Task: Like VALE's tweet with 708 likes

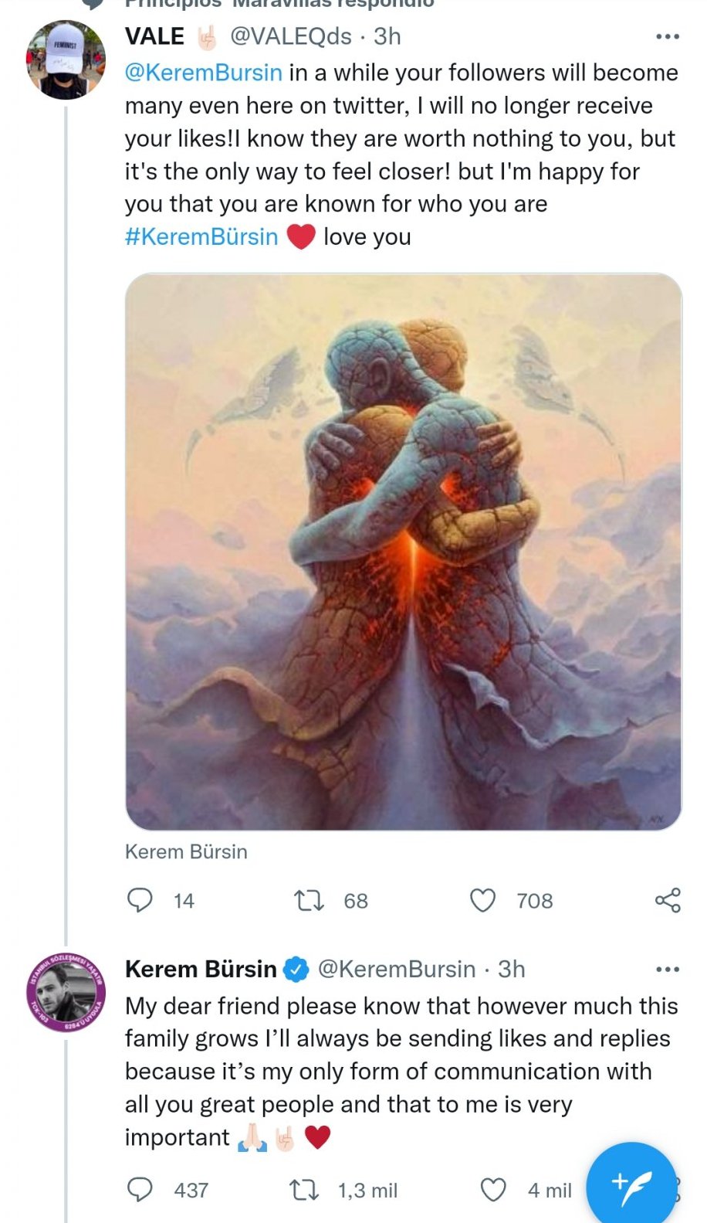Action: click(483, 901)
